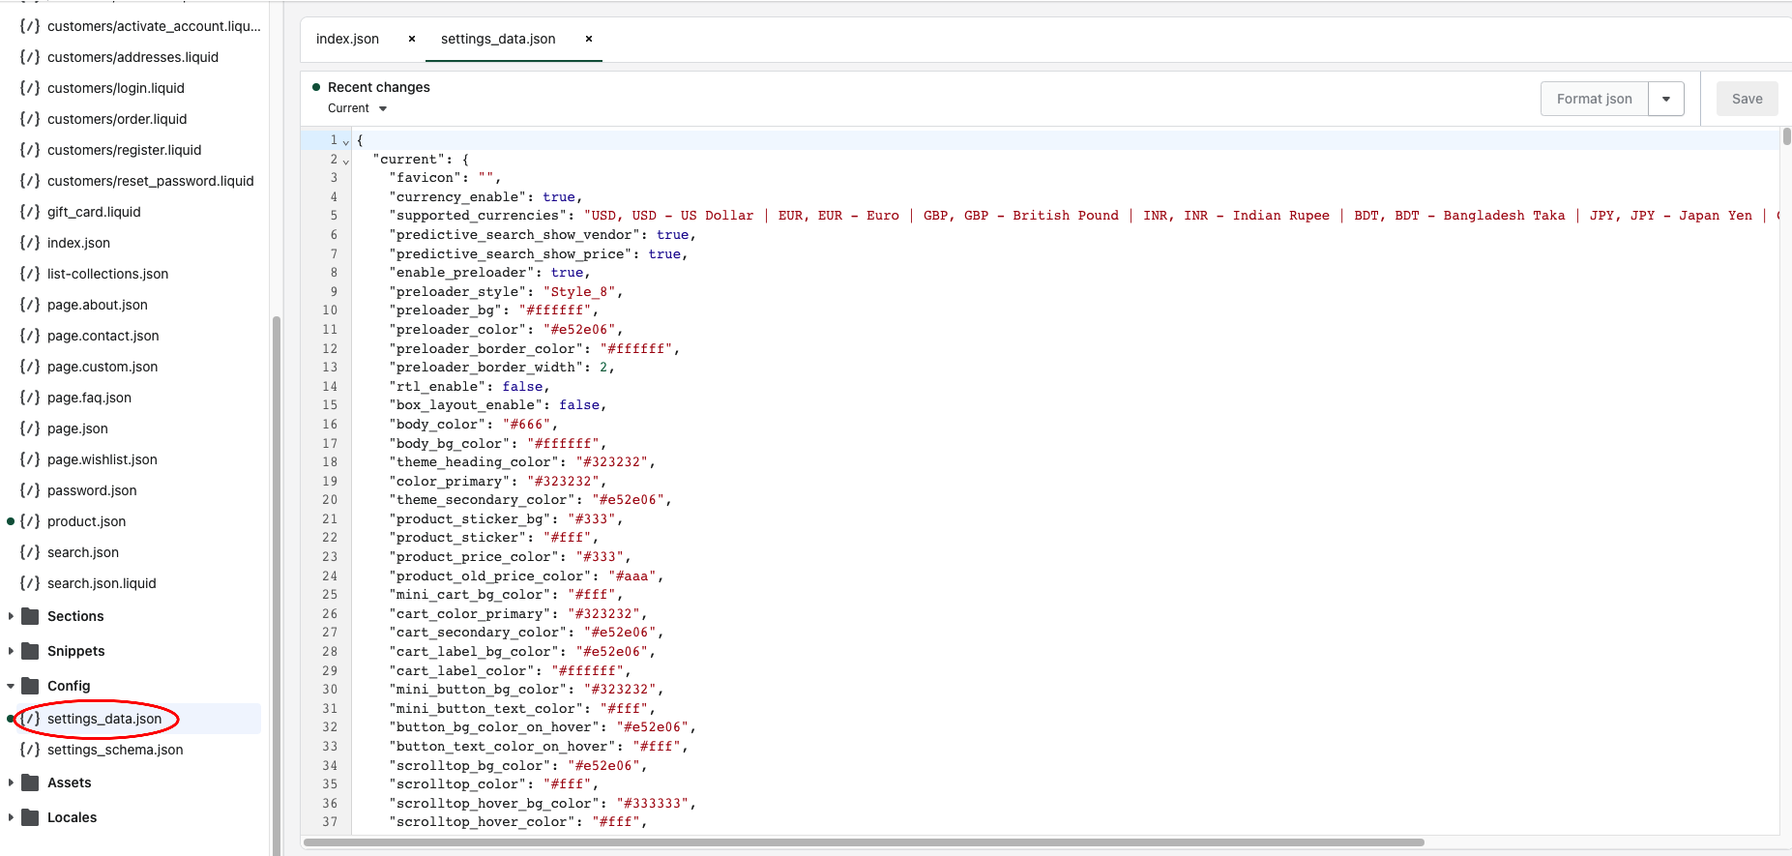
Task: Click the "currency_enable" true value
Action: pos(559,197)
